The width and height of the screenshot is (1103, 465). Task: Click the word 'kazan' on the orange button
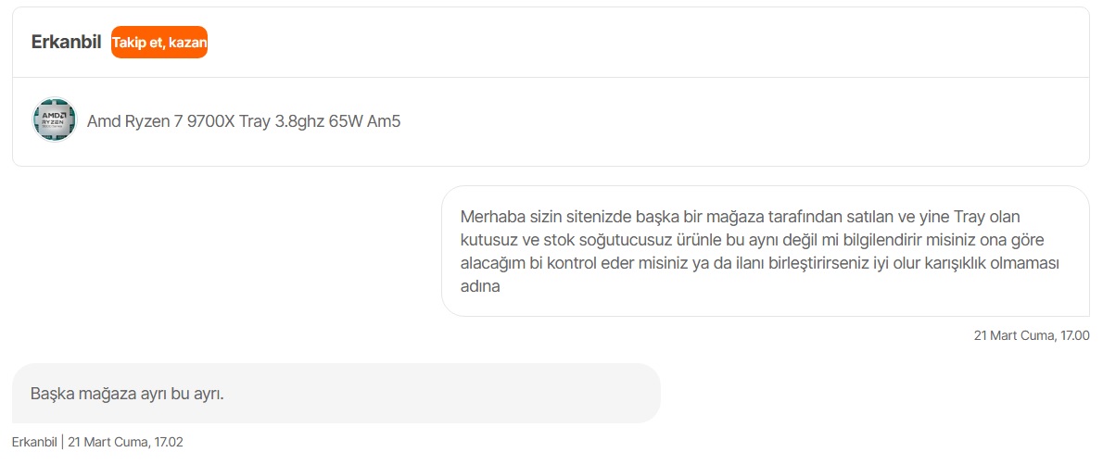point(188,43)
